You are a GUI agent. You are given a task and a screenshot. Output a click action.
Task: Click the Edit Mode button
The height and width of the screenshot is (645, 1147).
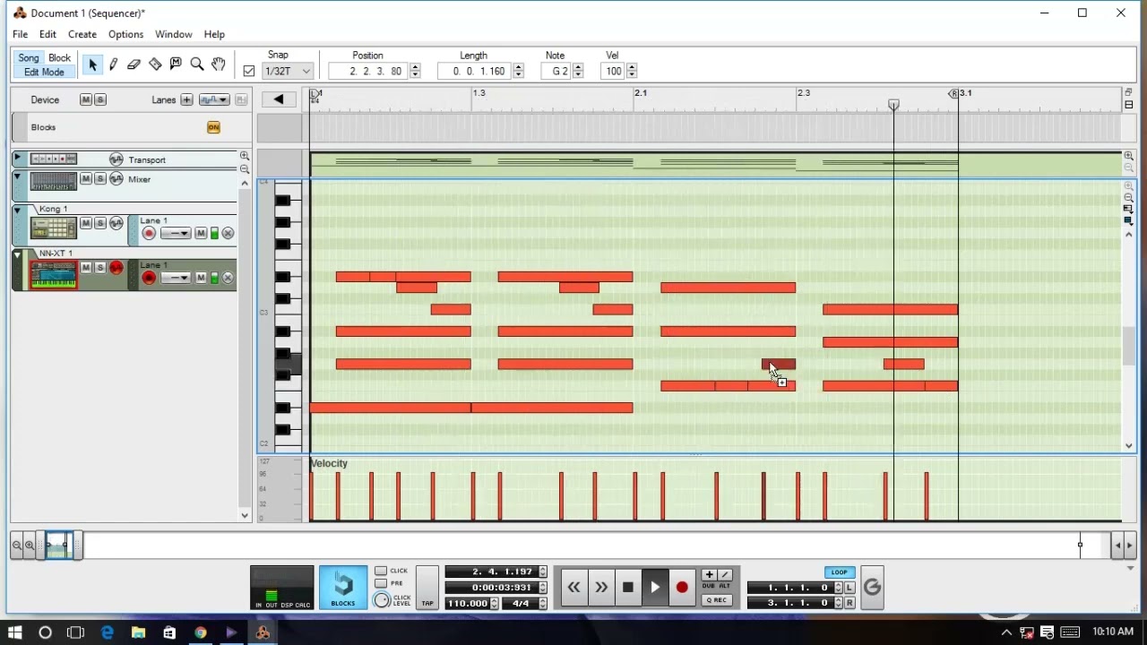44,73
